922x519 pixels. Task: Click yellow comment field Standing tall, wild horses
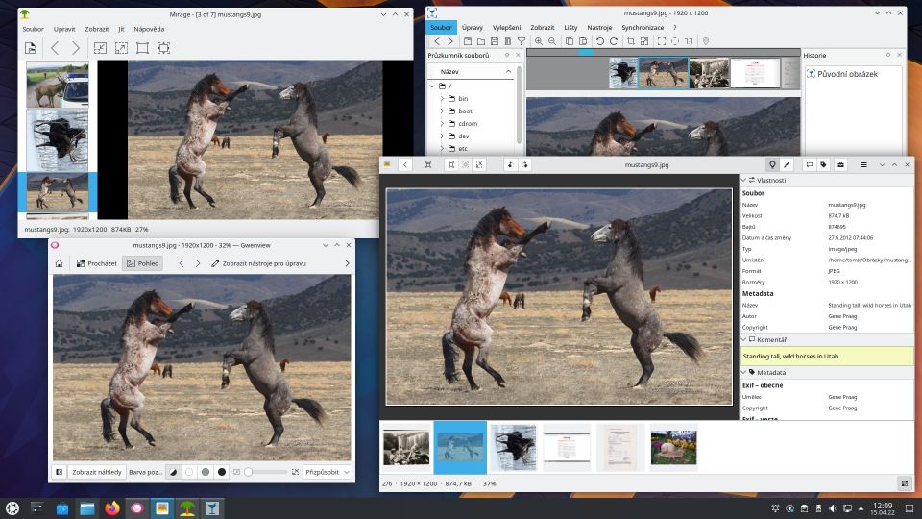tap(827, 356)
